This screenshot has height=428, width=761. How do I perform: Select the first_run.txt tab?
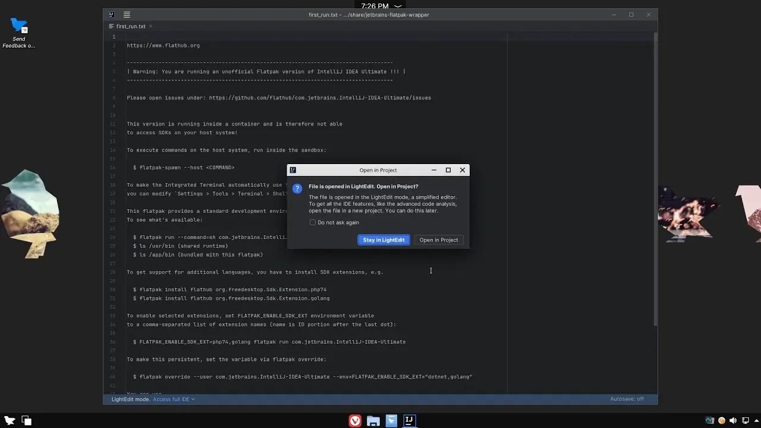click(130, 26)
